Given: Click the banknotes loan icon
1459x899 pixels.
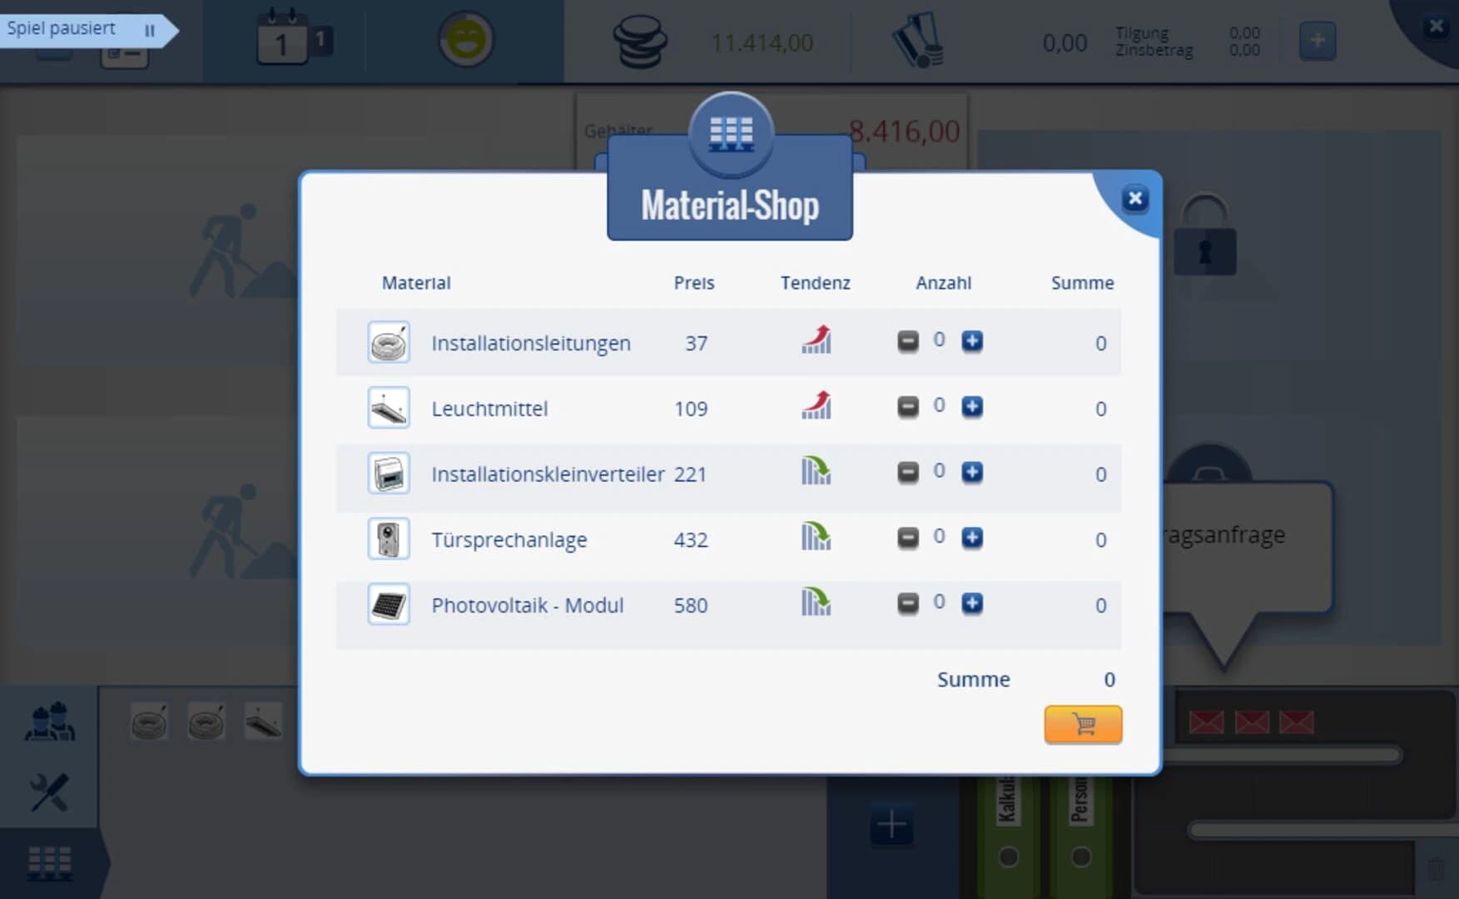Looking at the screenshot, I should [x=918, y=40].
